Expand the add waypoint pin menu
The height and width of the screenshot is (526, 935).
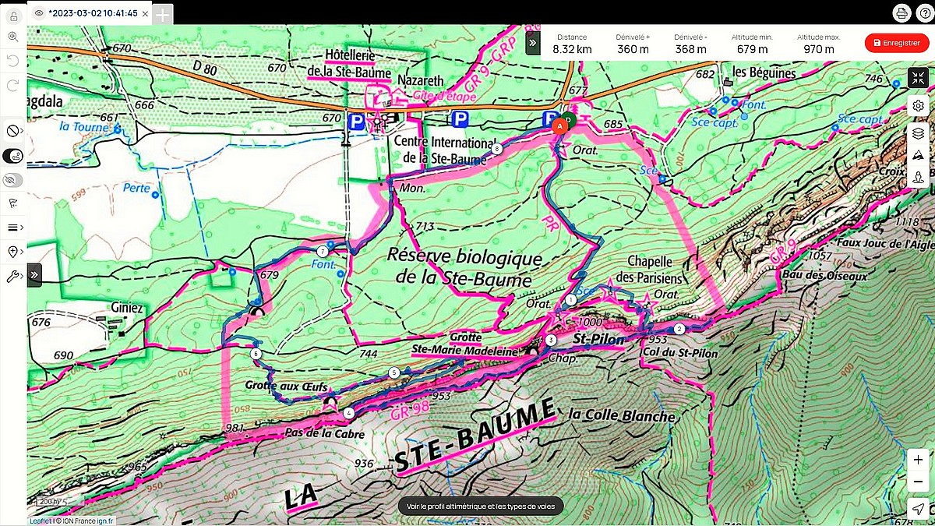tap(13, 252)
